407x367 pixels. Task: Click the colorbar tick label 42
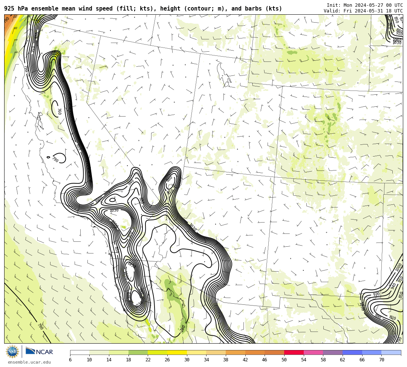click(x=245, y=360)
